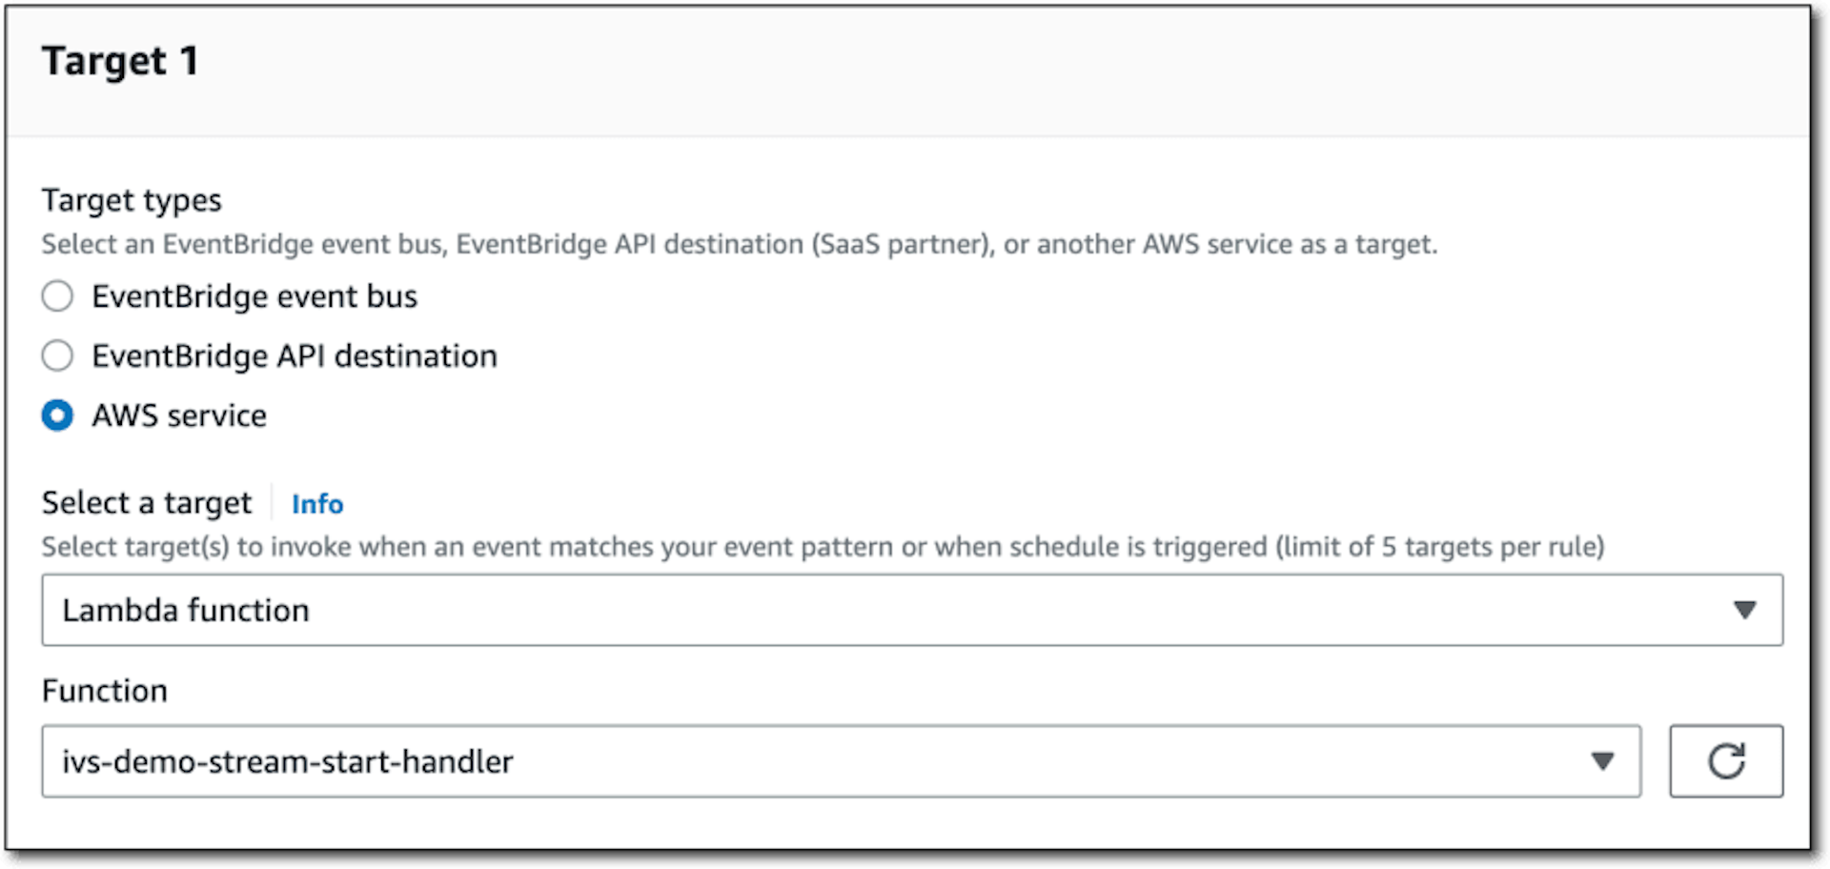
Task: Click the Function field label
Action: [x=105, y=691]
